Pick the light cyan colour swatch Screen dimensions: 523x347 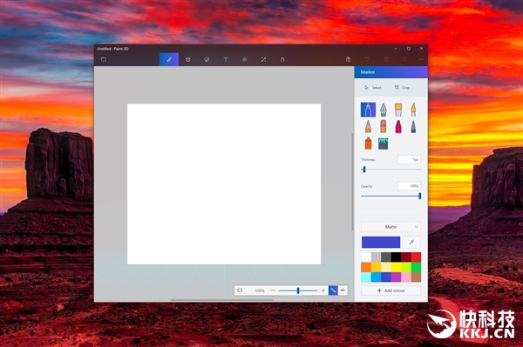pyautogui.click(x=366, y=277)
